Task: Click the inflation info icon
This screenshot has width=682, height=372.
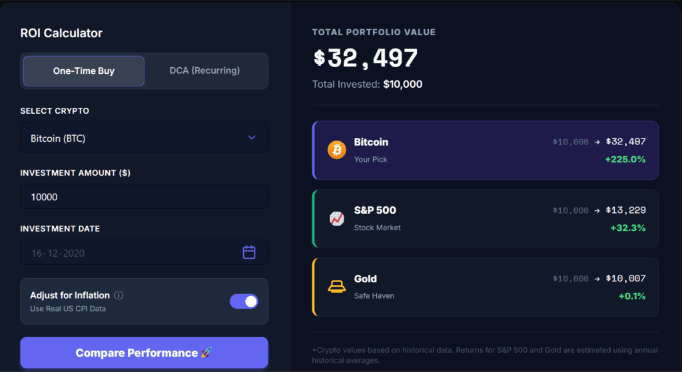Action: (119, 295)
